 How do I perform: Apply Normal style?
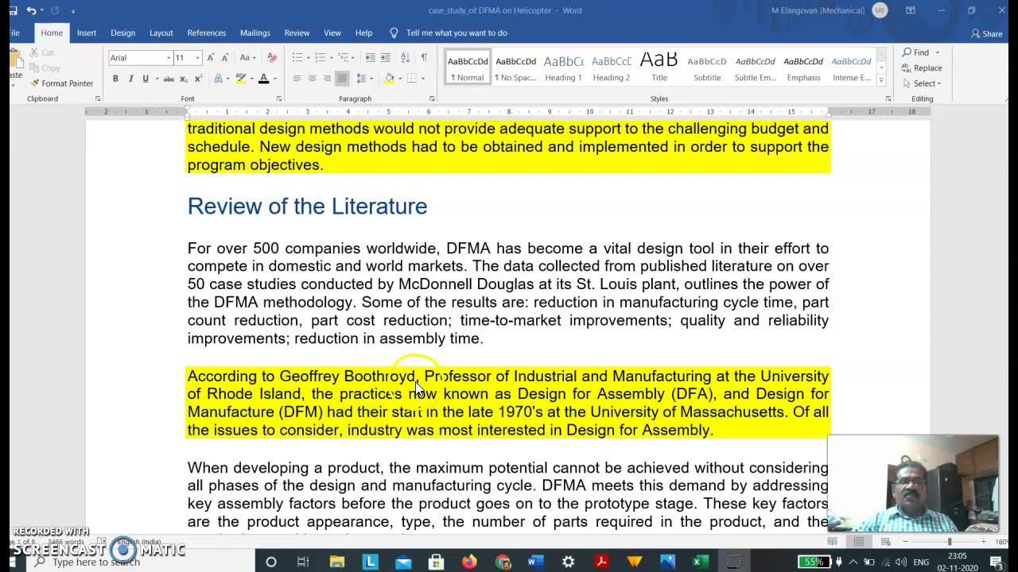coord(468,68)
